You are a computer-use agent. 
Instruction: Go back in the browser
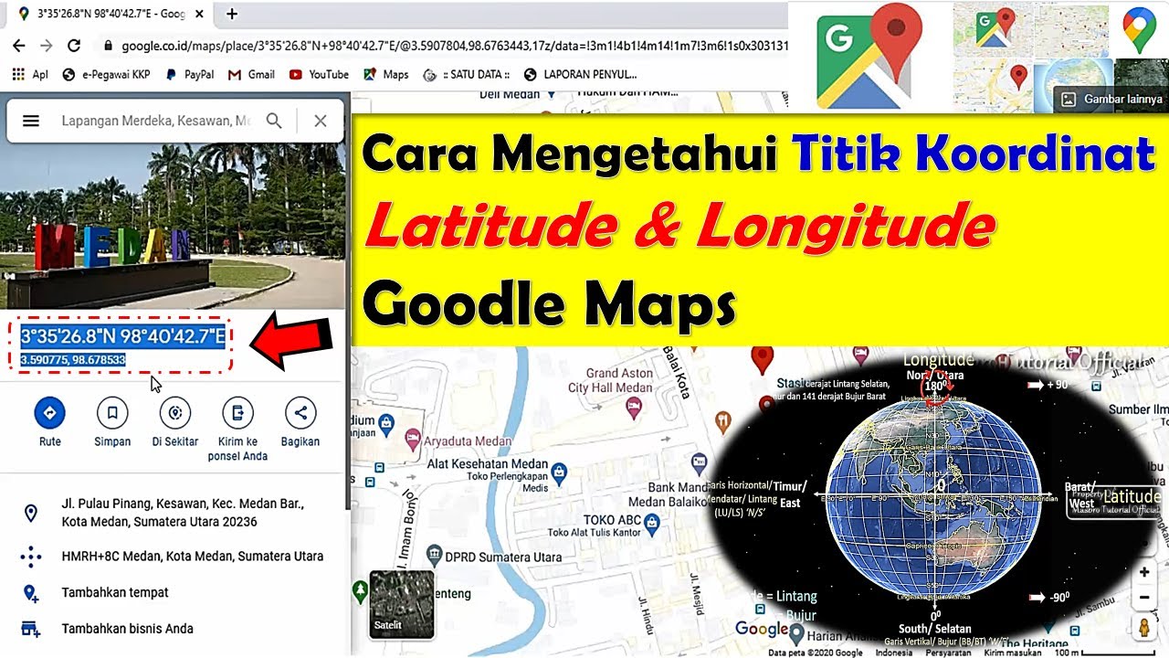[18, 45]
